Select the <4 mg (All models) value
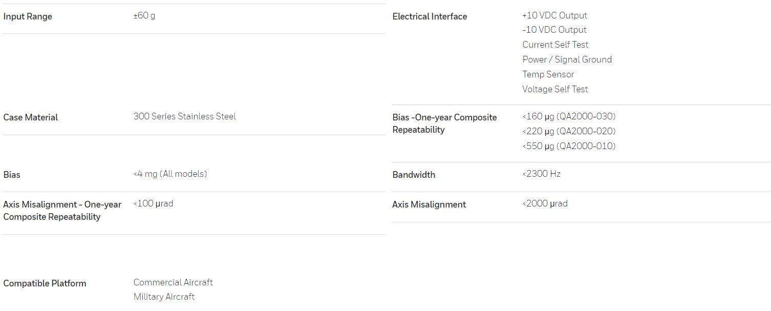This screenshot has width=771, height=311. [x=170, y=174]
